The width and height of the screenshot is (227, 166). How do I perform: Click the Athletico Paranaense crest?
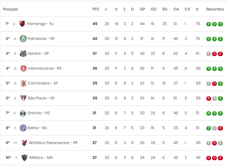(24, 143)
